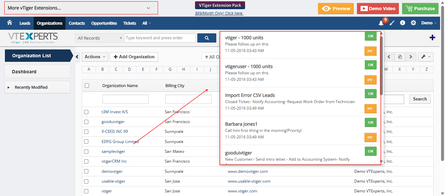Check the demovtiger row checkbox

(x=86, y=171)
